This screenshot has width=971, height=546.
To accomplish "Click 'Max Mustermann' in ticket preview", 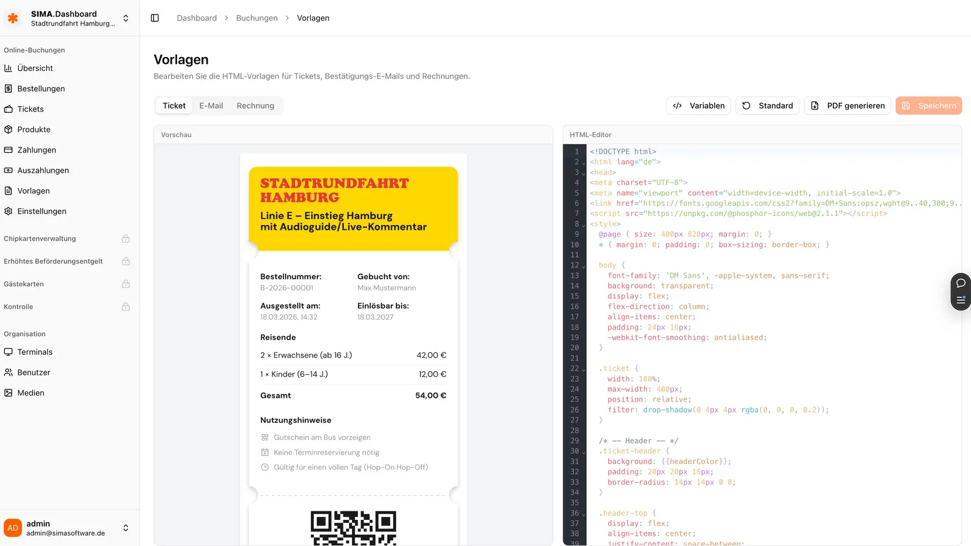I will coord(387,288).
